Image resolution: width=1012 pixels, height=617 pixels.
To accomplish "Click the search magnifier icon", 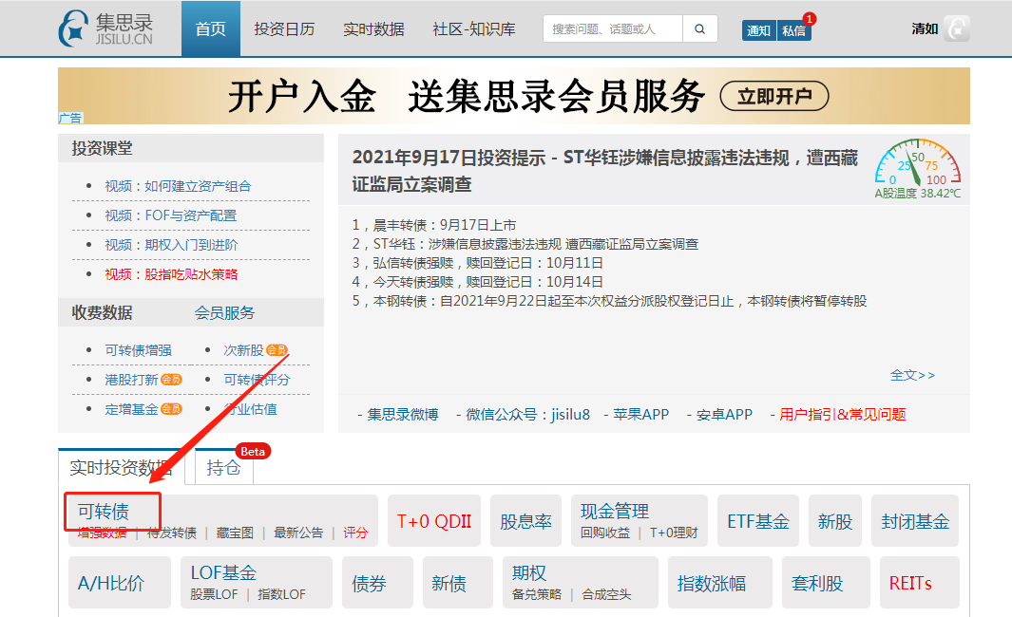I will (x=699, y=29).
